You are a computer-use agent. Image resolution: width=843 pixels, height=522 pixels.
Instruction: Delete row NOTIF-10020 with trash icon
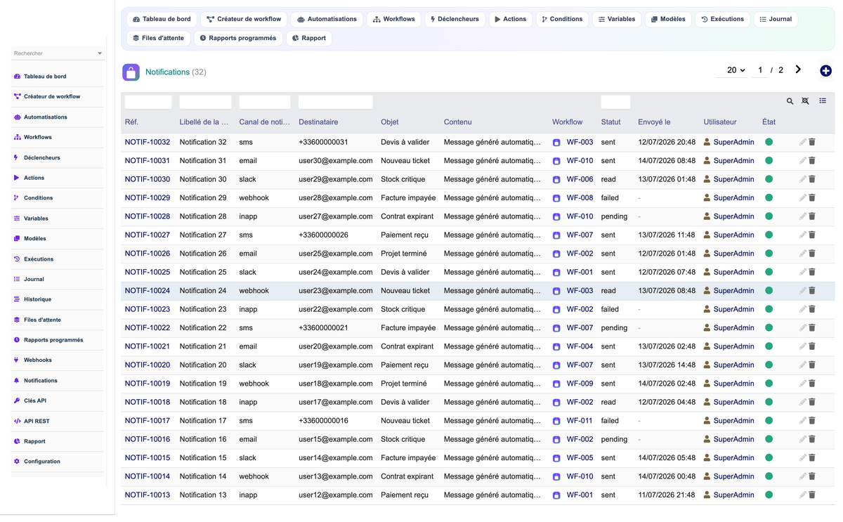coord(812,365)
